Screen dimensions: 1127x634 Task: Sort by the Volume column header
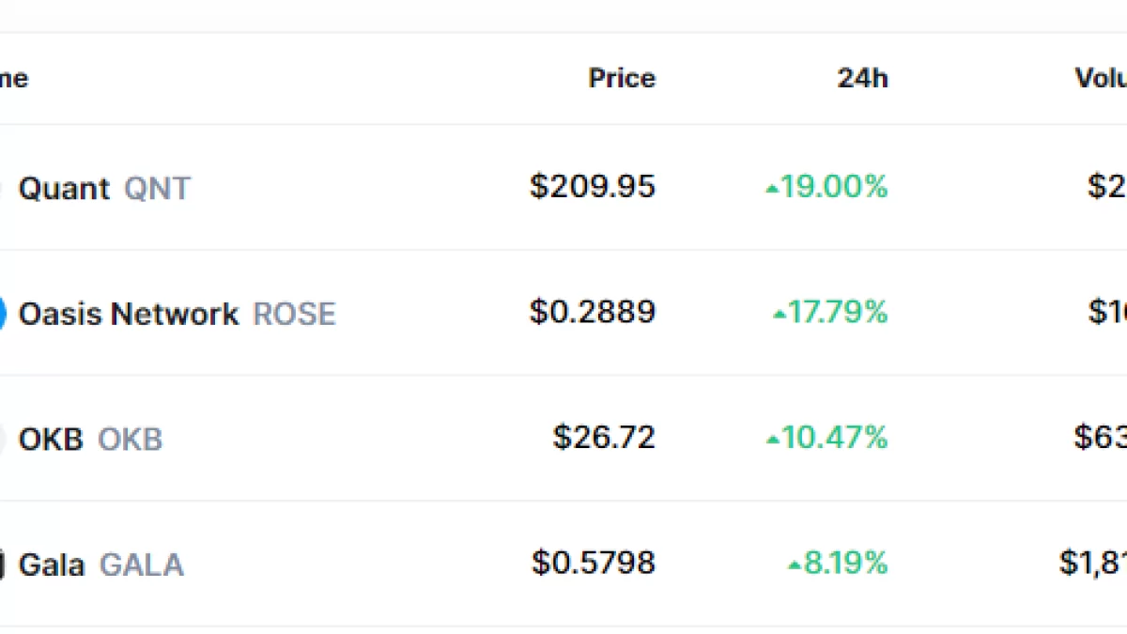pos(1101,78)
